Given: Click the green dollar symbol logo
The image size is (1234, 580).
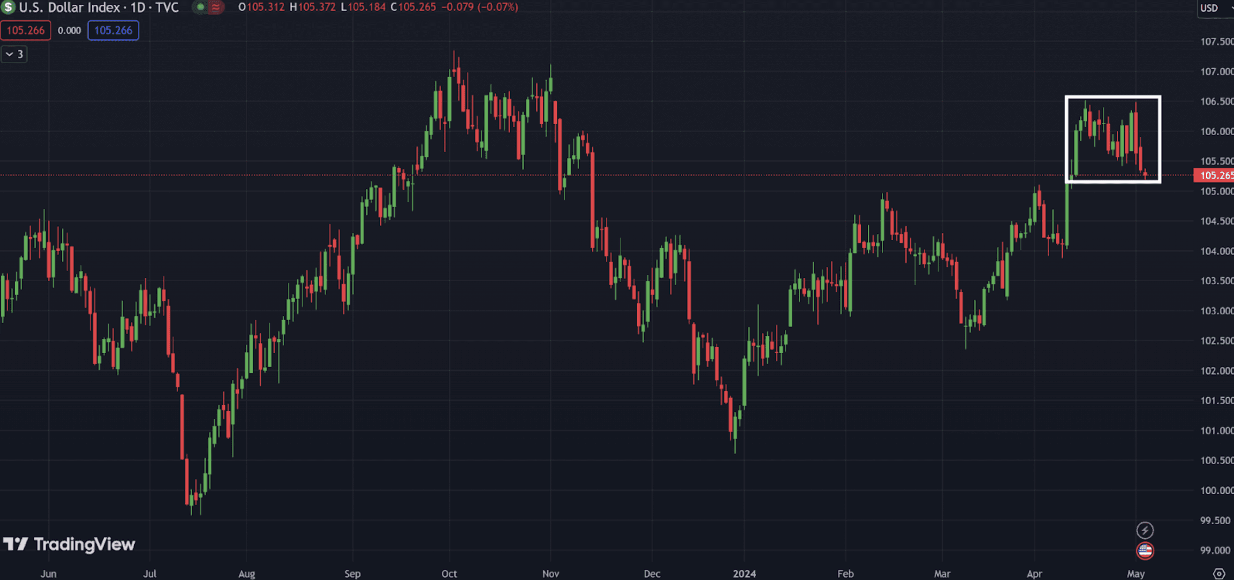Looking at the screenshot, I should pyautogui.click(x=8, y=7).
